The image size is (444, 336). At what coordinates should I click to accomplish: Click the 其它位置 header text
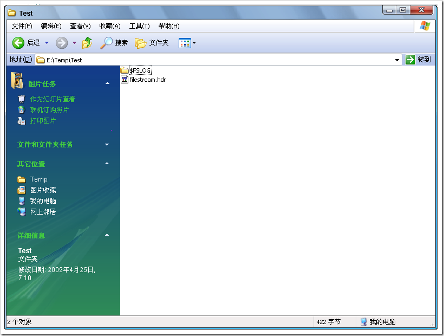(x=31, y=164)
